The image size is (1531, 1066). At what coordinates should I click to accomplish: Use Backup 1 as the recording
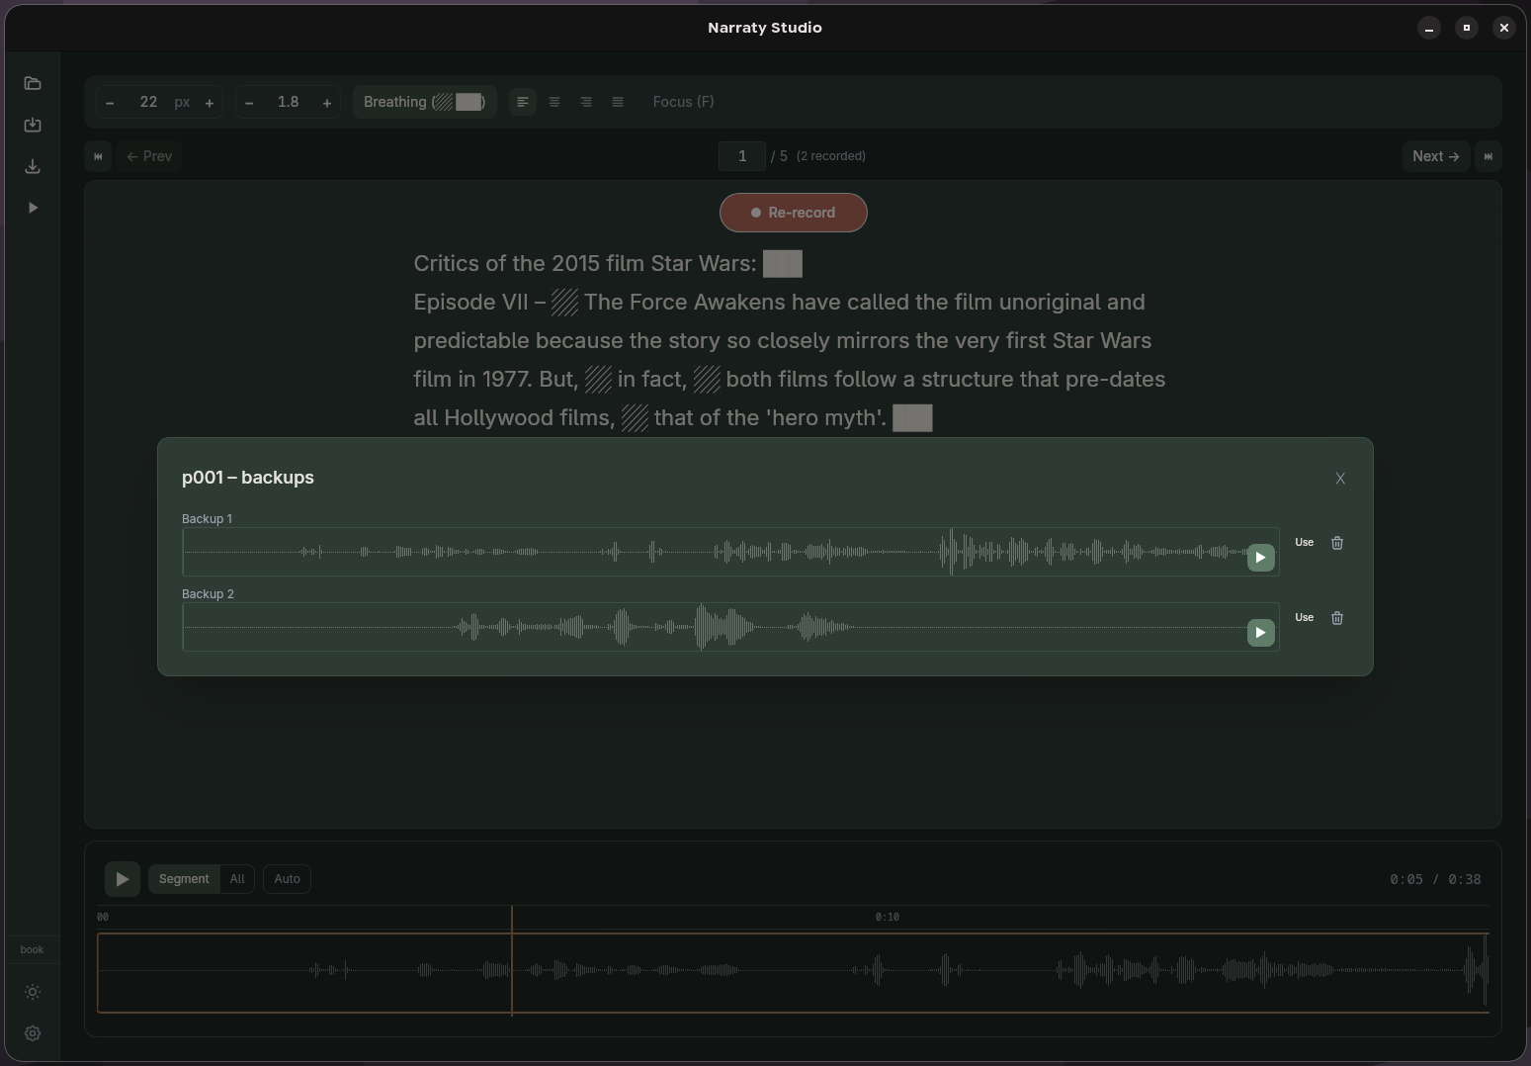[1304, 543]
